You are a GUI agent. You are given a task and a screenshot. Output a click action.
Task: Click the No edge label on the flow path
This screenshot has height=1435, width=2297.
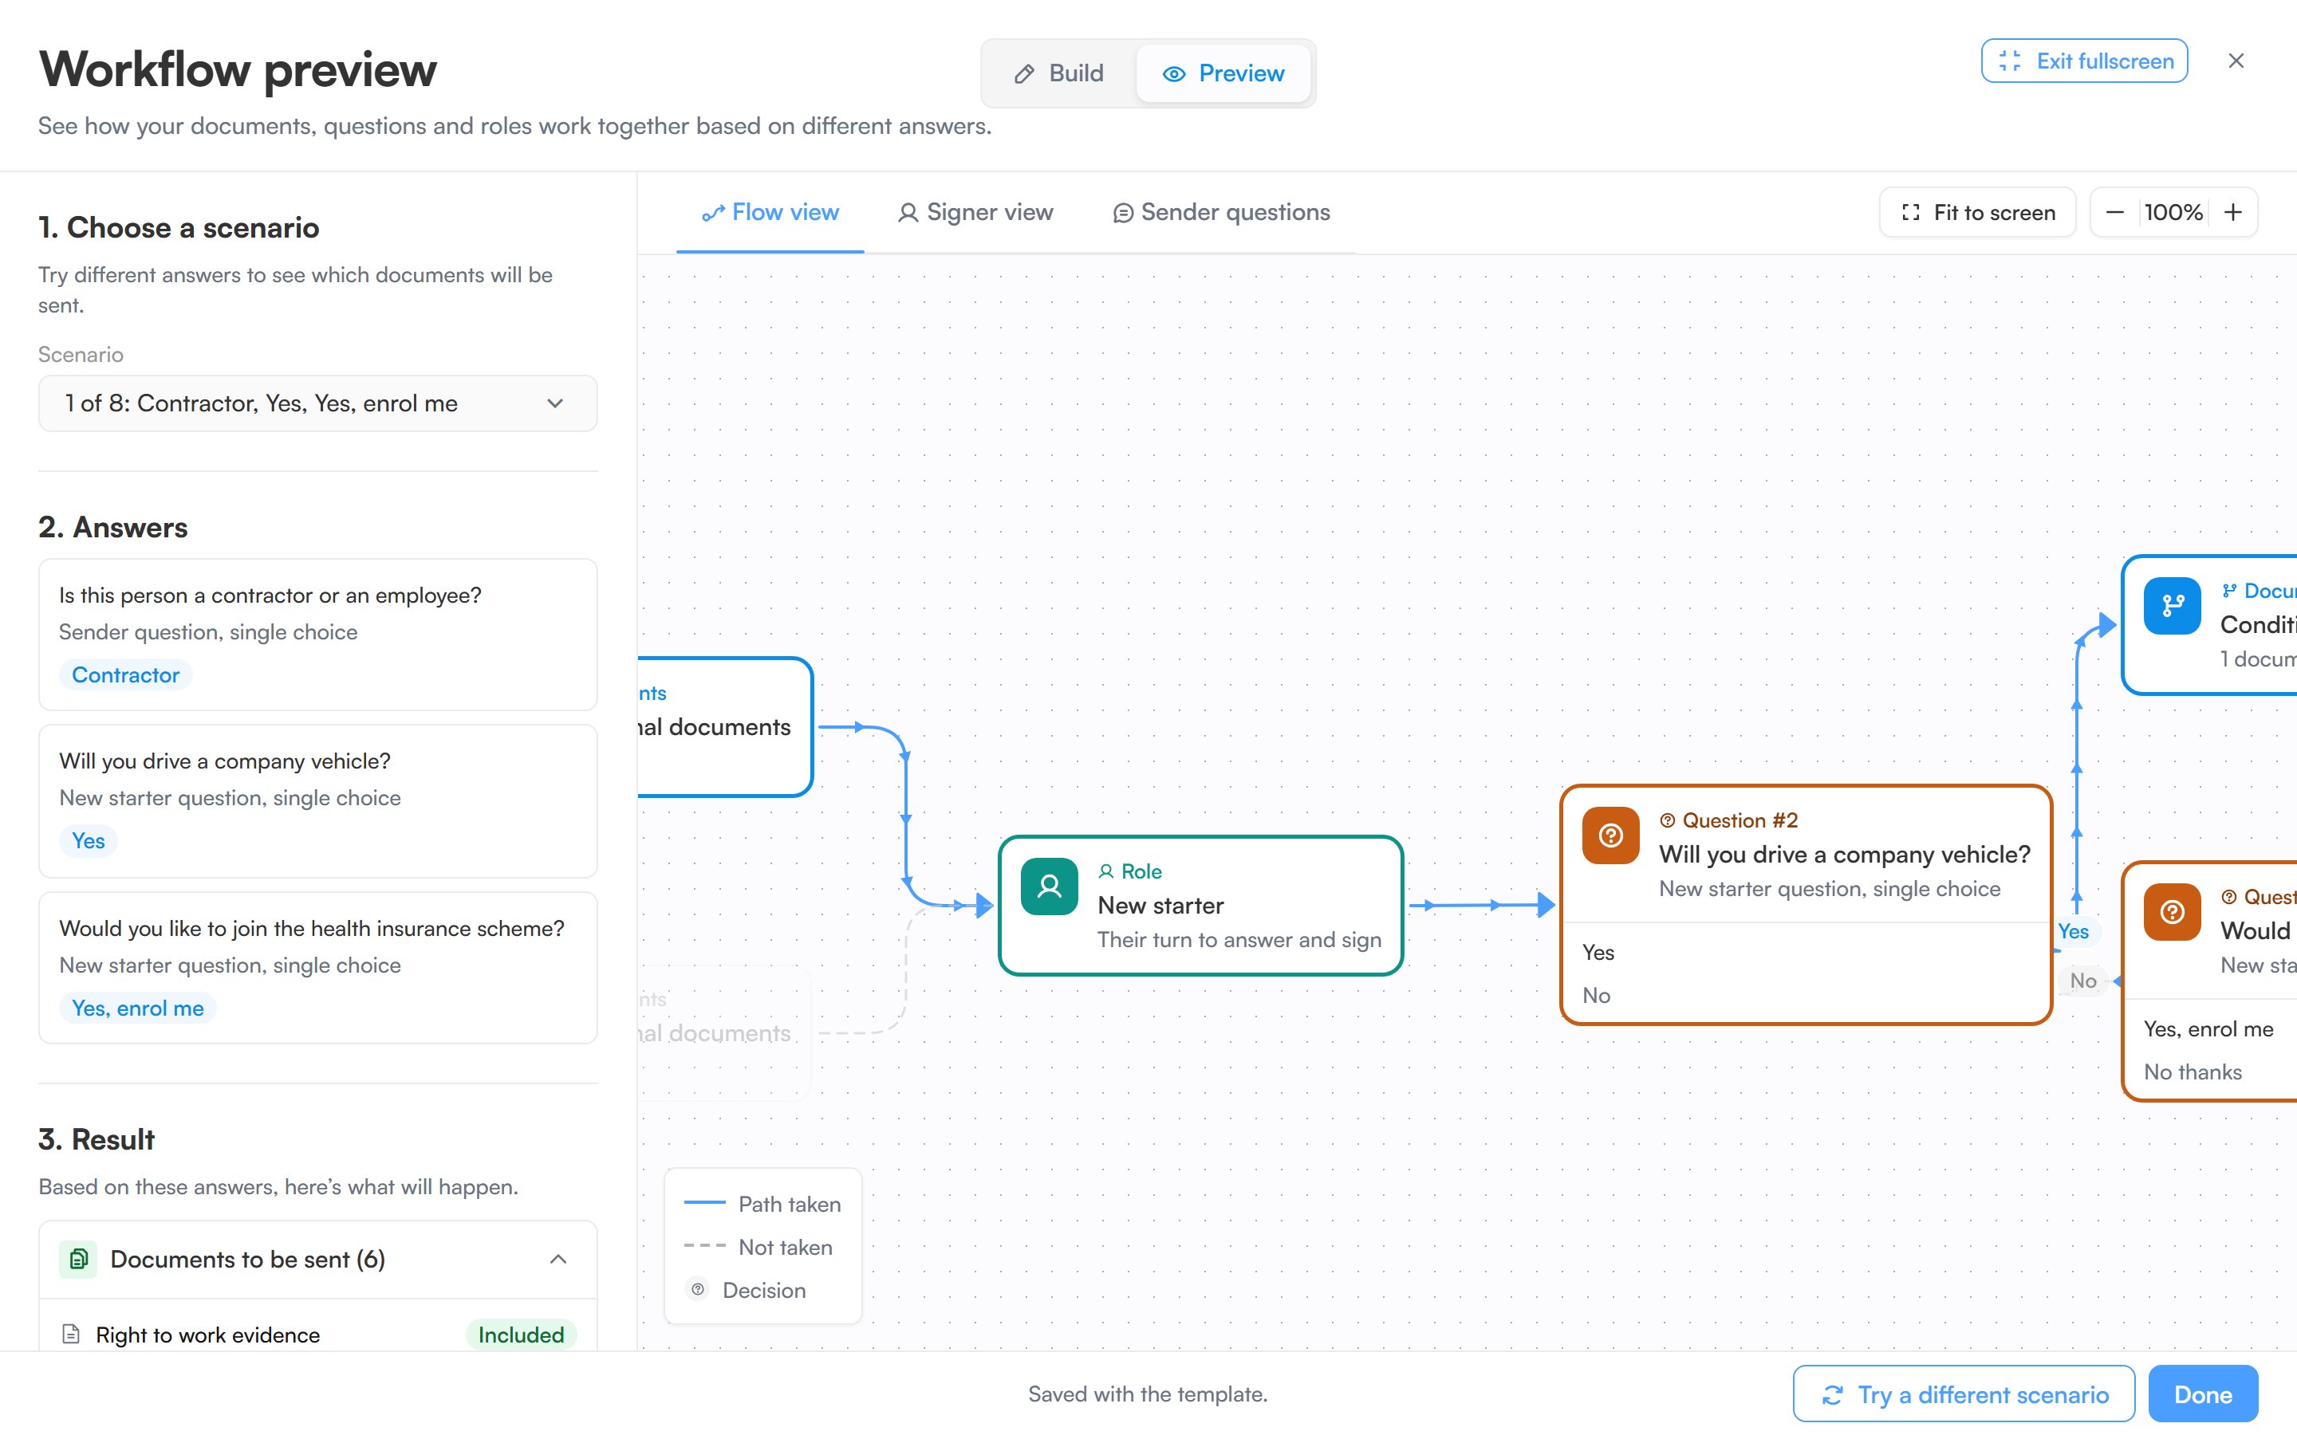tap(2082, 981)
